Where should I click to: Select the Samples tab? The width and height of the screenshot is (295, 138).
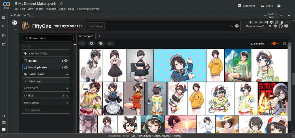point(86,36)
